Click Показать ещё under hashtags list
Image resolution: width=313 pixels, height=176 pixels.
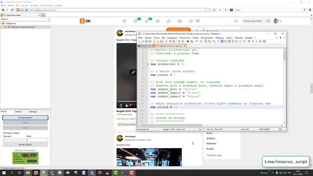pyautogui.click(x=214, y=155)
